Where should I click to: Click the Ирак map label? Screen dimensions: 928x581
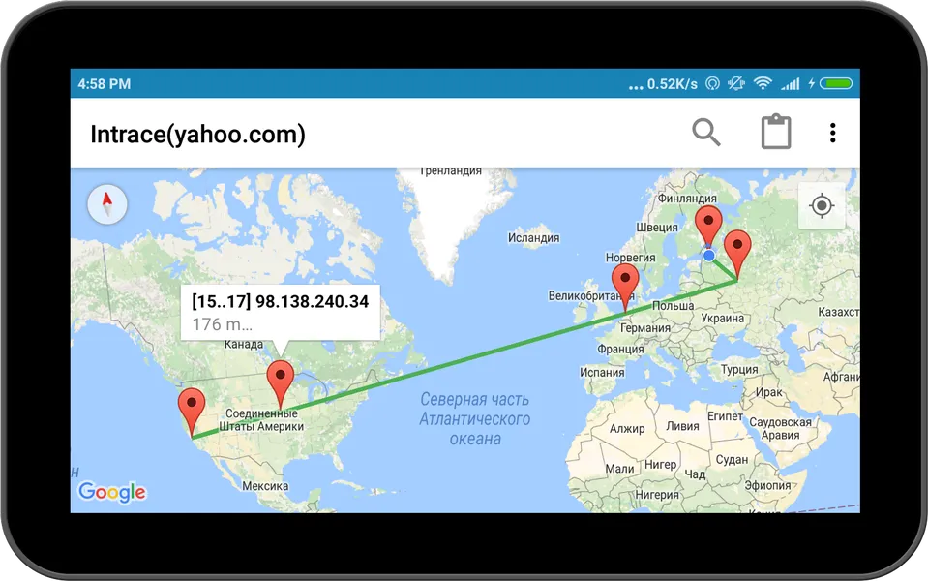point(768,392)
